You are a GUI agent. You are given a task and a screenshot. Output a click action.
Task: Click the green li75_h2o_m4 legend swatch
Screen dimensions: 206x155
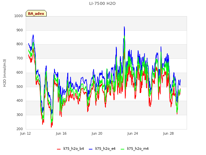pos(122,149)
